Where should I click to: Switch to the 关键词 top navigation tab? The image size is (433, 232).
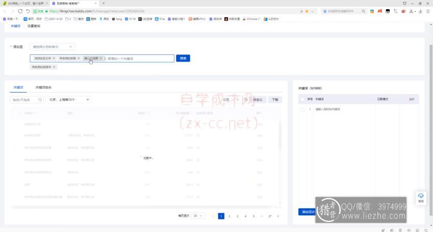coord(15,26)
